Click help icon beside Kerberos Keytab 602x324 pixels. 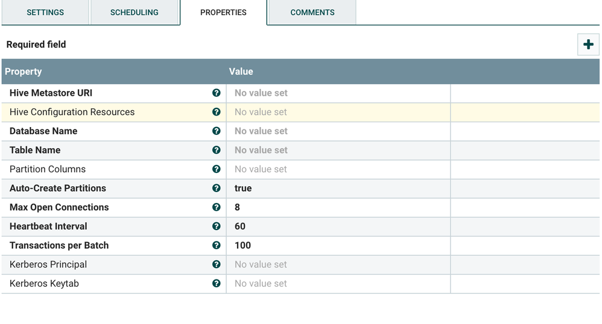click(x=216, y=284)
